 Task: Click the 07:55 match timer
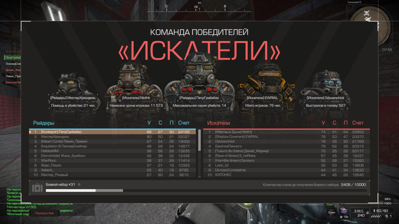tap(387, 50)
